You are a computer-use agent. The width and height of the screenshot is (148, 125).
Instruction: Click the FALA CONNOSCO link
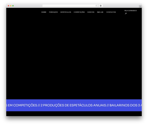(x=131, y=11)
